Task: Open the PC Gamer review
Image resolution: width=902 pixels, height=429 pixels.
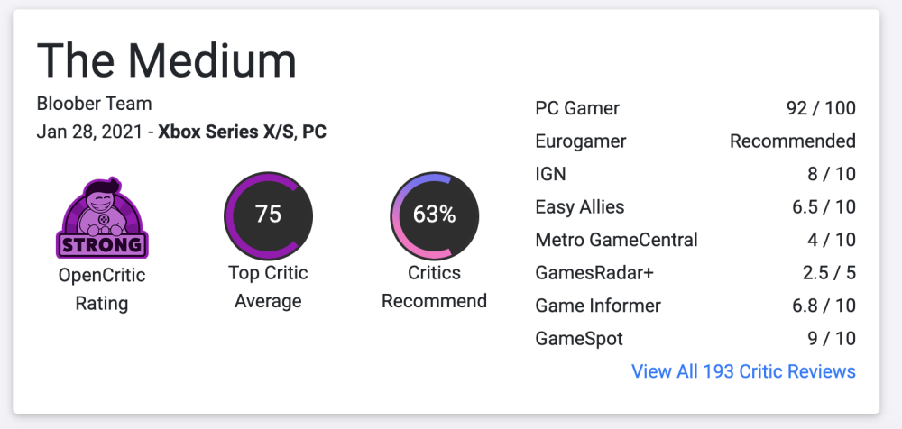Action: [x=577, y=109]
